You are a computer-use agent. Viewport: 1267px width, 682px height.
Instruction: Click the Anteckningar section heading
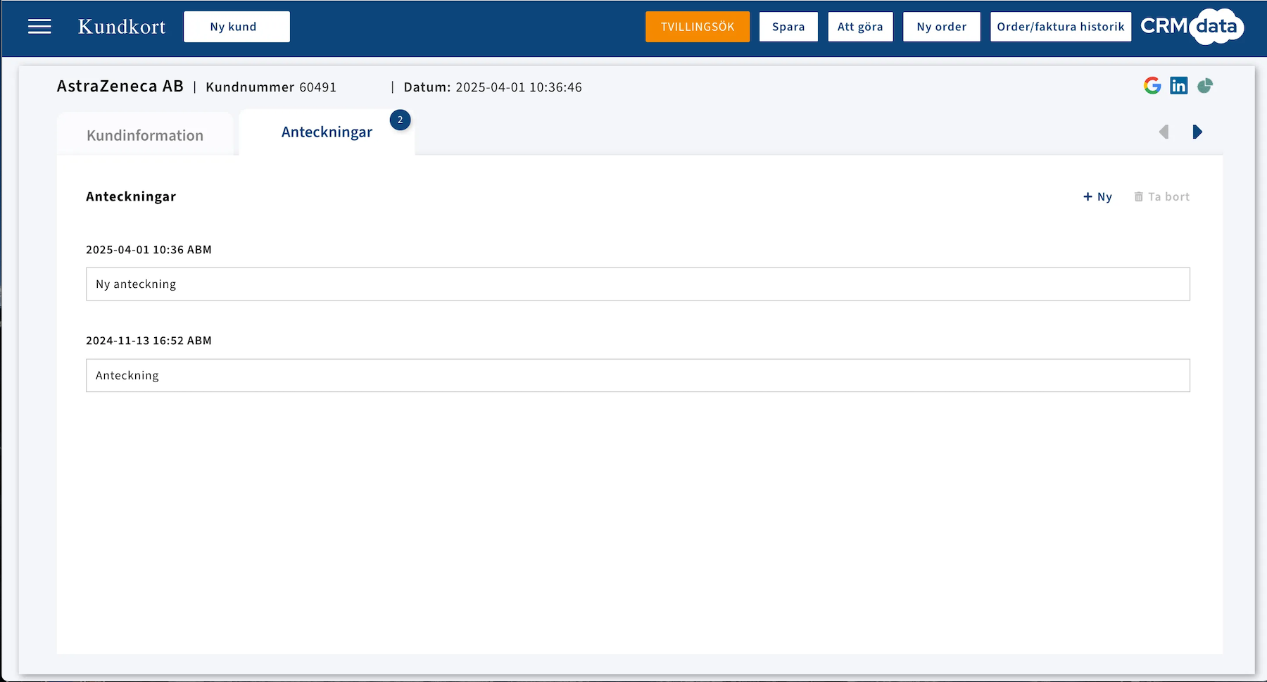131,197
